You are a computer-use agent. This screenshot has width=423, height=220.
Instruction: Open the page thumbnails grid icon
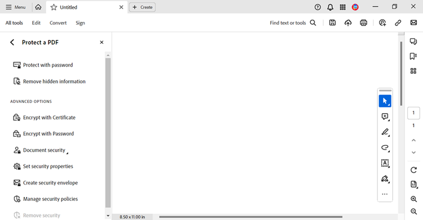[x=413, y=71]
